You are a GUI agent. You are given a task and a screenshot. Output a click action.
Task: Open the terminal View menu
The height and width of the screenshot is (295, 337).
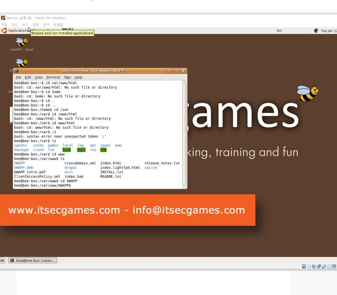pos(38,77)
